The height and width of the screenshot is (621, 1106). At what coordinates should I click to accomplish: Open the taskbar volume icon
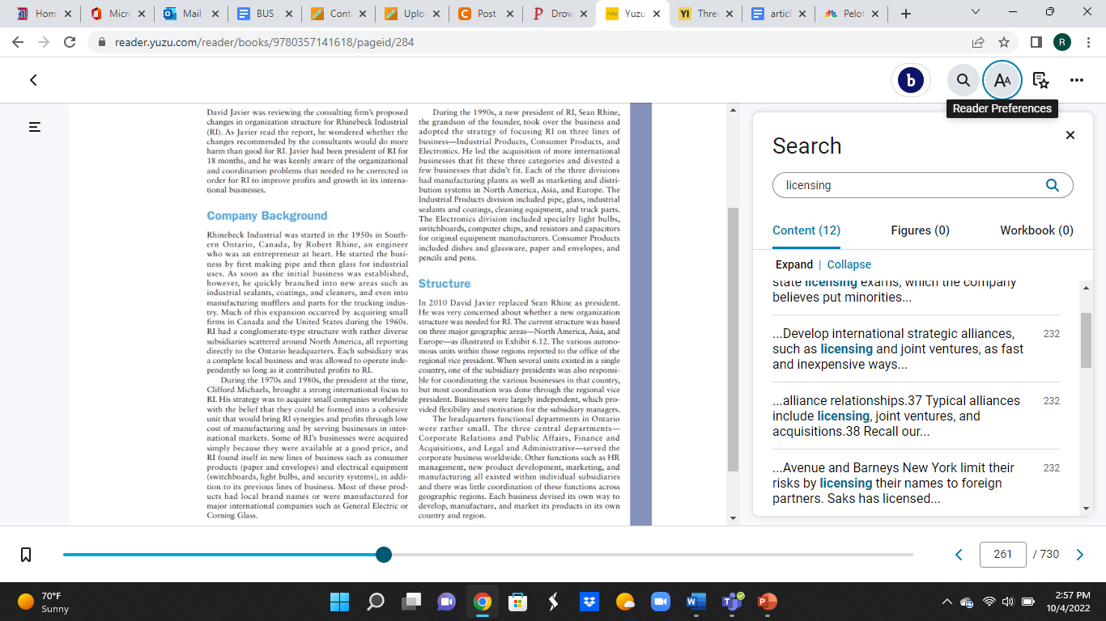(x=1008, y=602)
